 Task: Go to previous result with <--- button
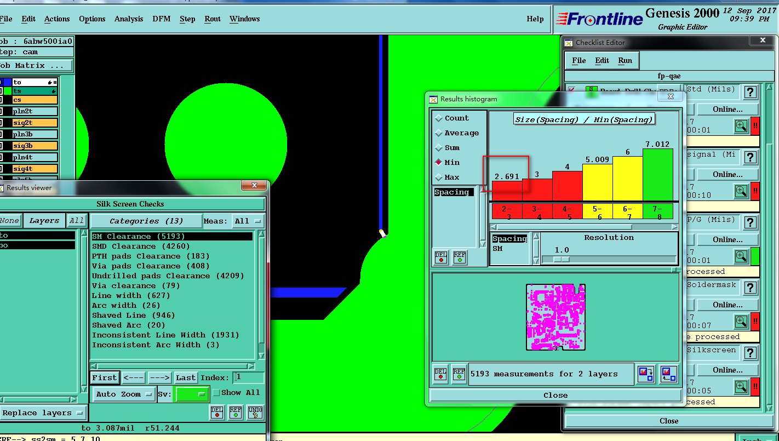click(133, 377)
